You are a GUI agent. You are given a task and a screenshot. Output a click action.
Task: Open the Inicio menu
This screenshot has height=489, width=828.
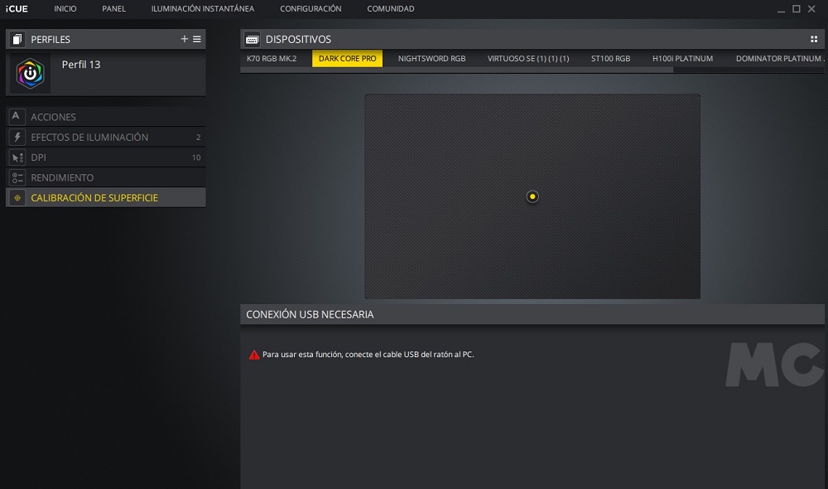point(65,9)
